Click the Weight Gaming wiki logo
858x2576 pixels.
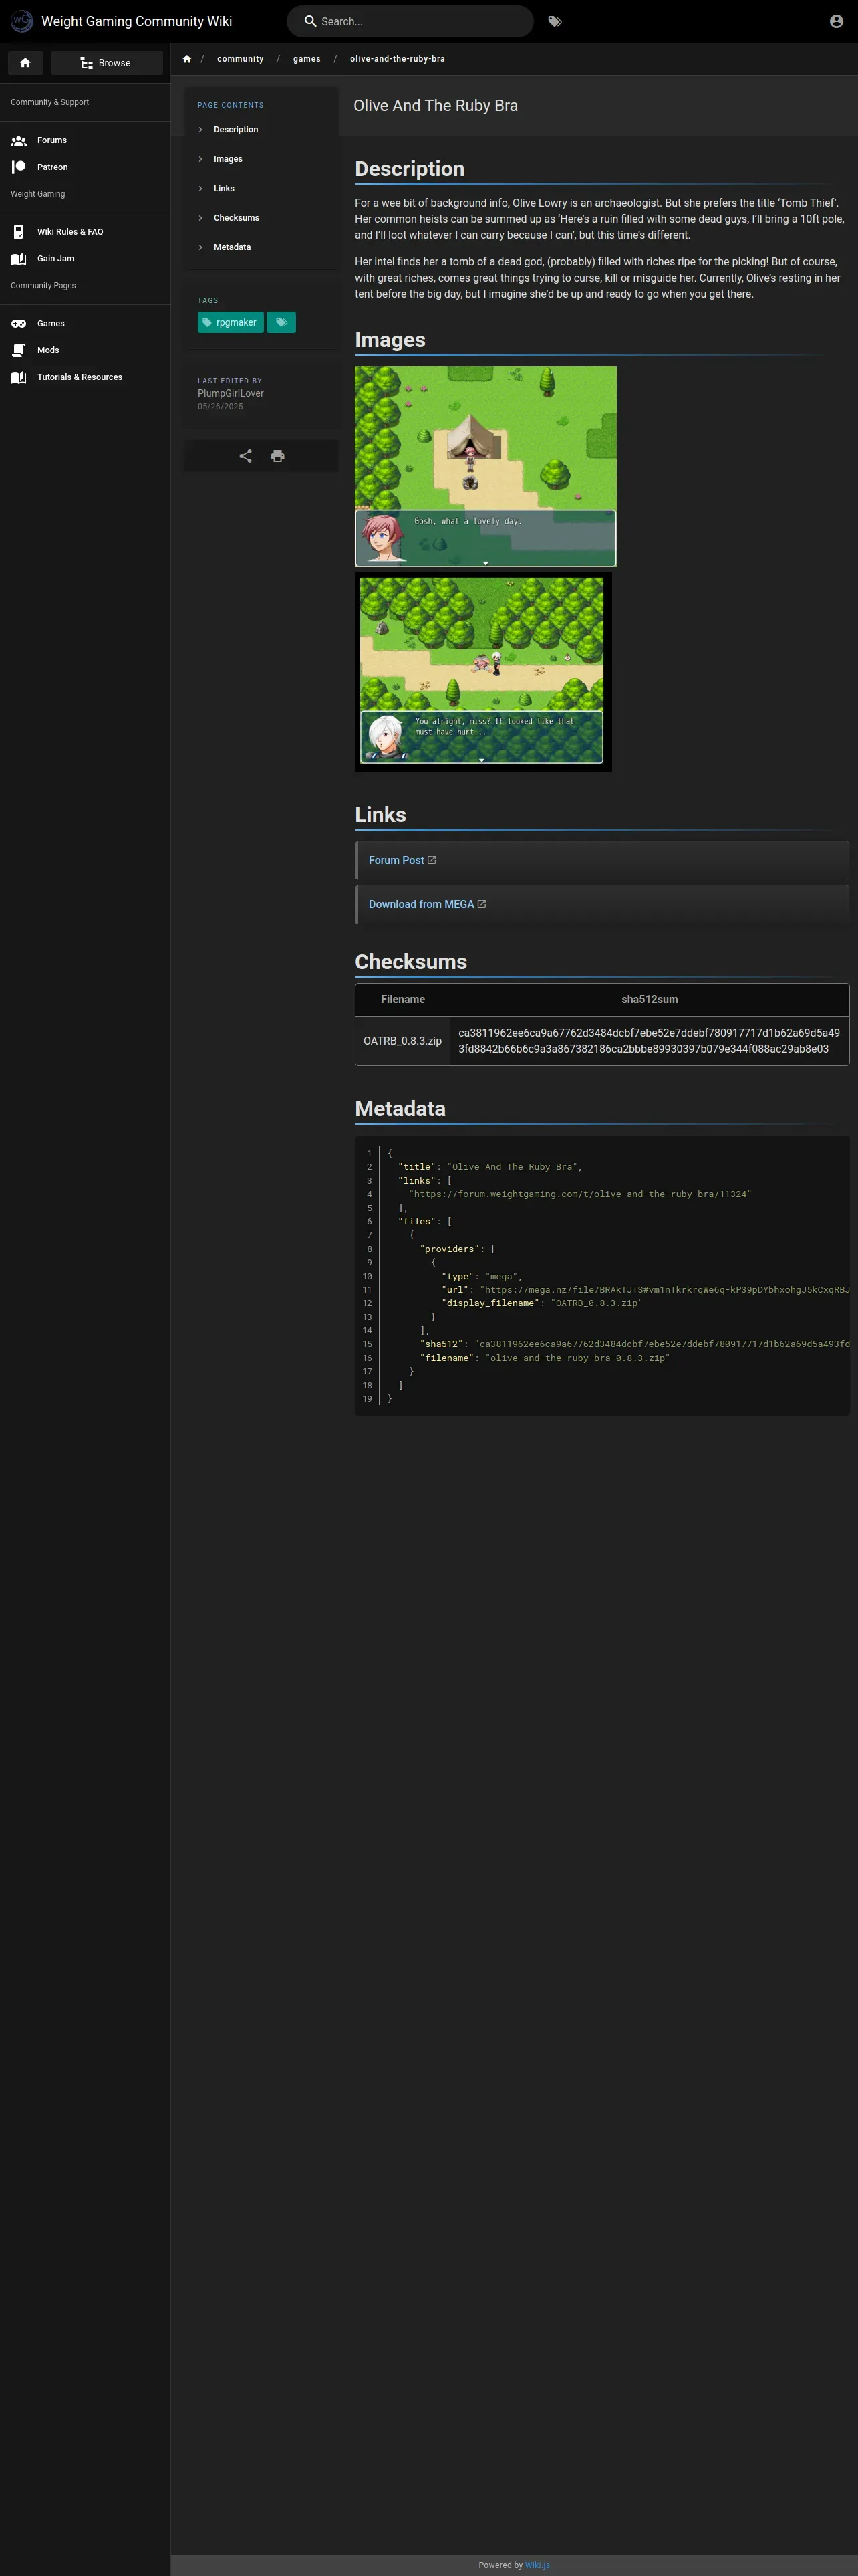21,21
